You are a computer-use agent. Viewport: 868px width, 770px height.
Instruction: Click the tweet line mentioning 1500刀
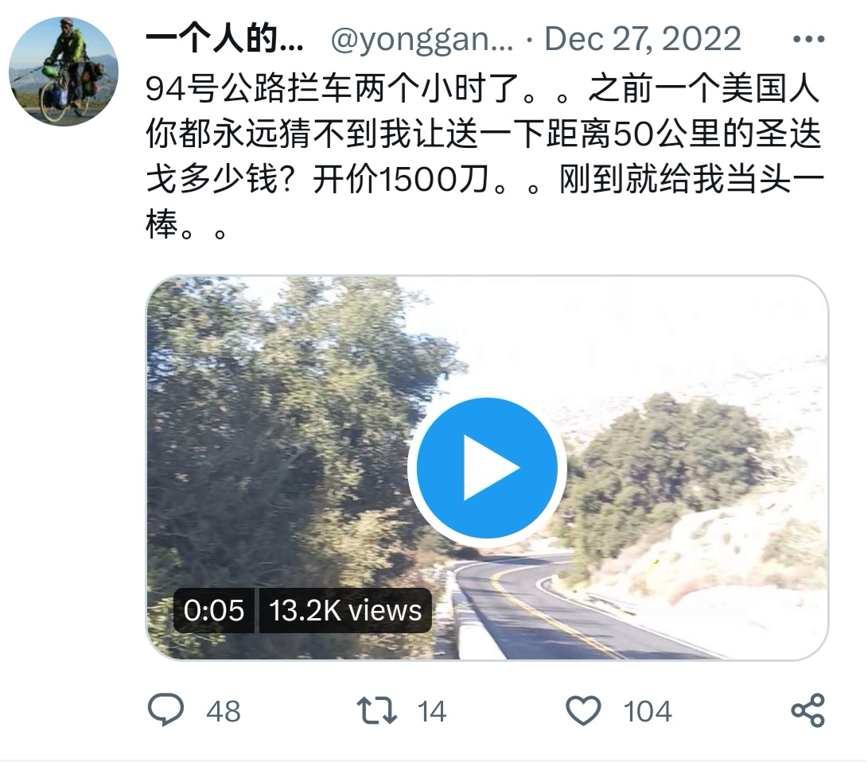485,179
